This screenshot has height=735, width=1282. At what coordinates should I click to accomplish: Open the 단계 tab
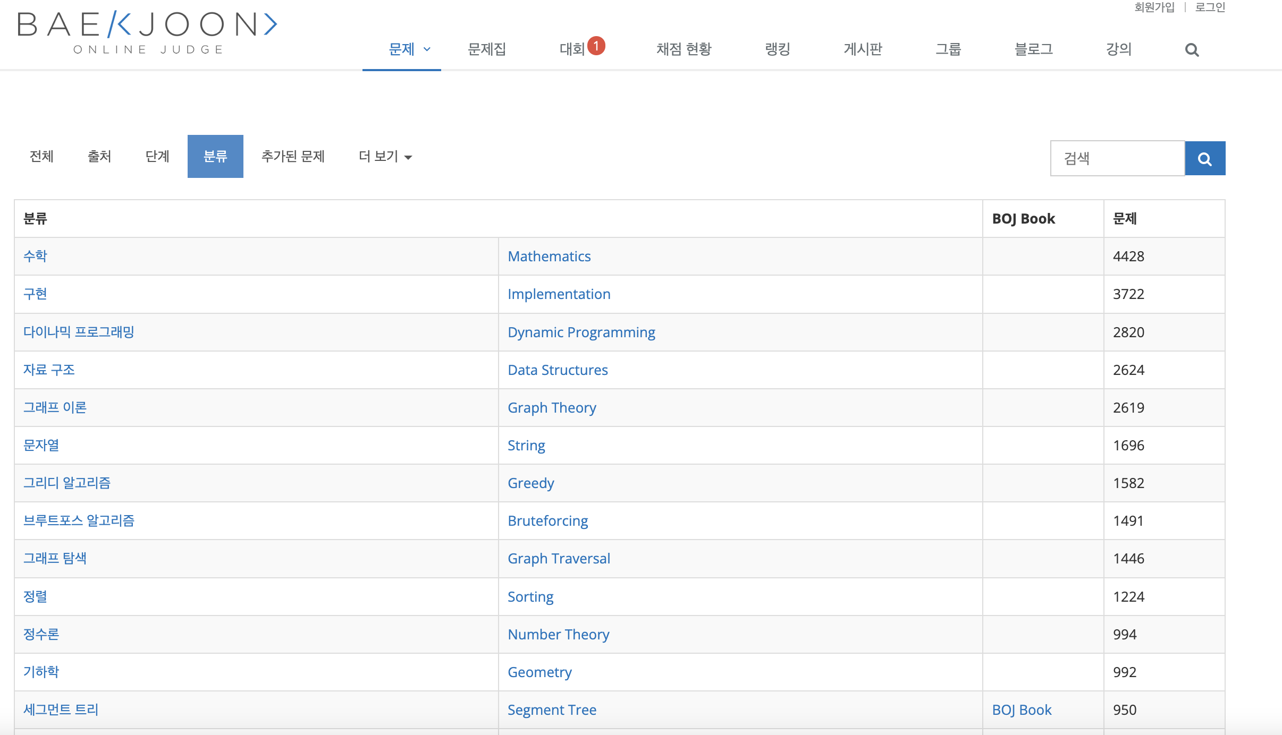pos(157,156)
